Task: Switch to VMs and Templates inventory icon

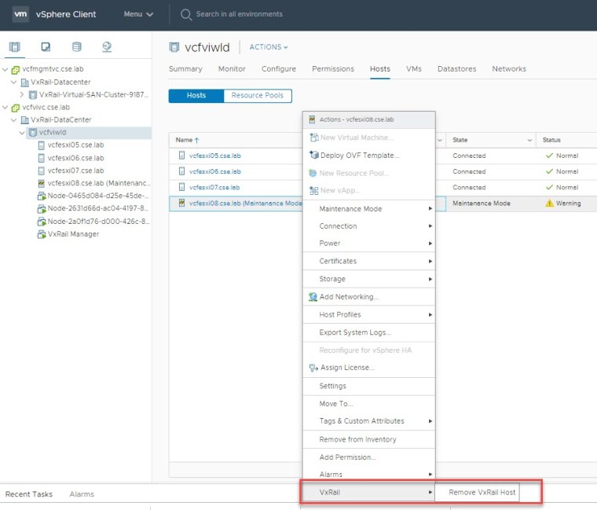Action: click(46, 46)
